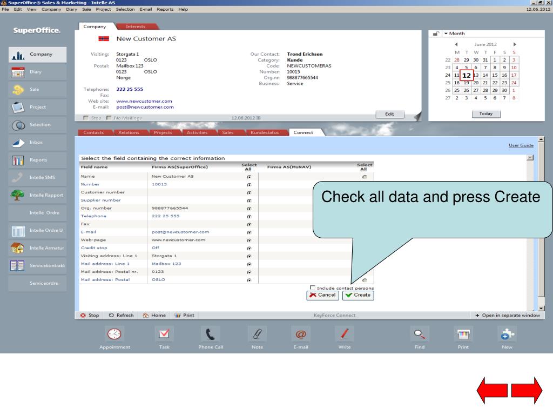Viewport: 553px width, 415px height.
Task: Open Connect in separate window
Action: pyautogui.click(x=508, y=316)
